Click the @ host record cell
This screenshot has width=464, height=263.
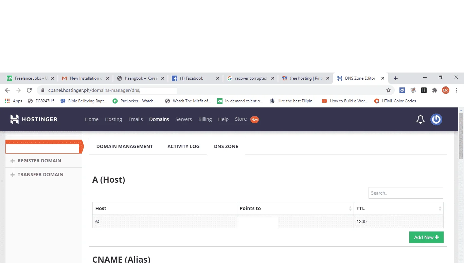coord(165,221)
